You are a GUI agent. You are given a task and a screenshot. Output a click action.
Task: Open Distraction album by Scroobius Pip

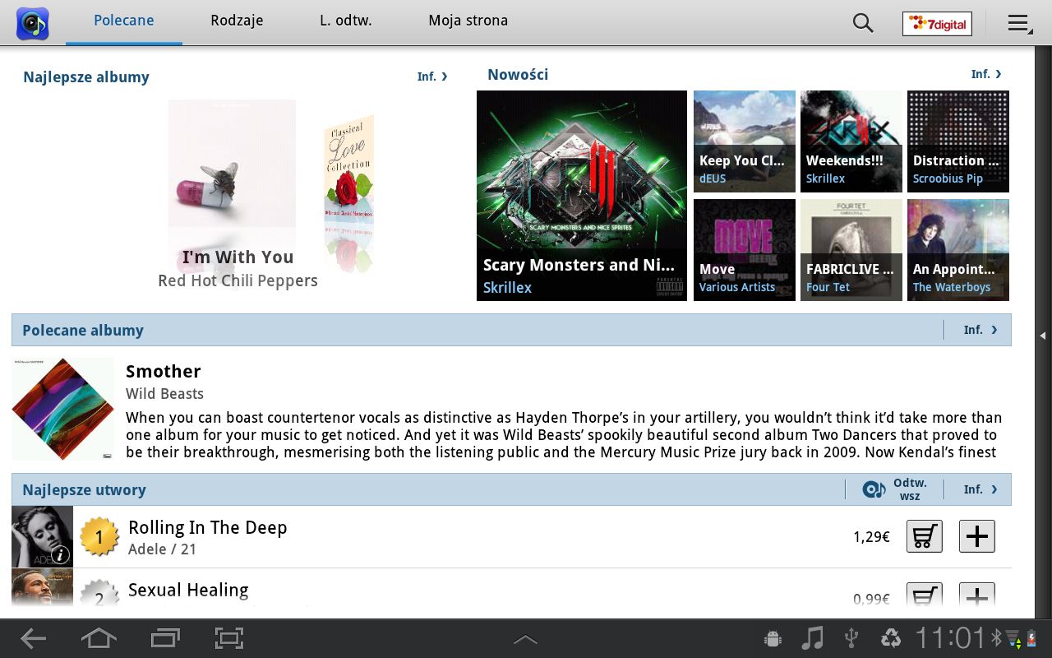[958, 141]
